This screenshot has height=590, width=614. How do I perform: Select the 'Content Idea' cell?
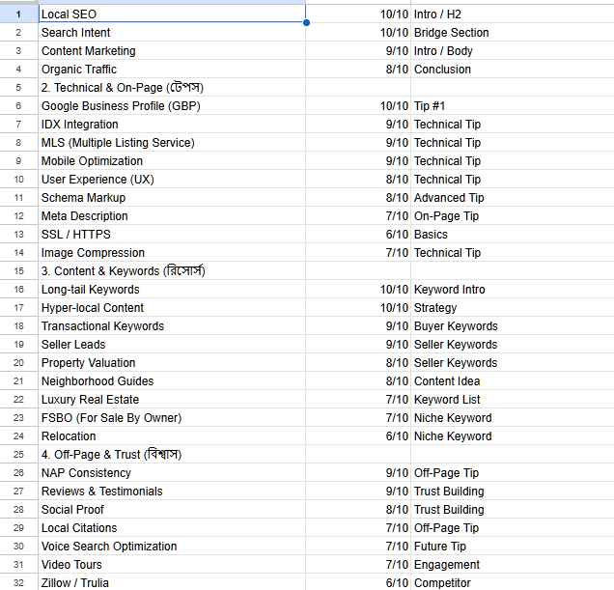click(x=513, y=381)
